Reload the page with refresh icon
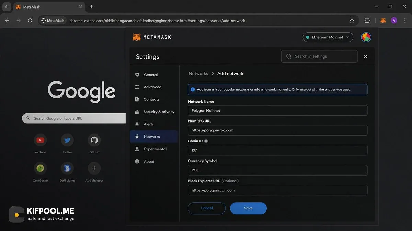412x231 pixels. tap(30, 21)
